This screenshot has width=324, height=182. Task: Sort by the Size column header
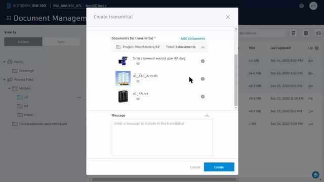(x=252, y=48)
